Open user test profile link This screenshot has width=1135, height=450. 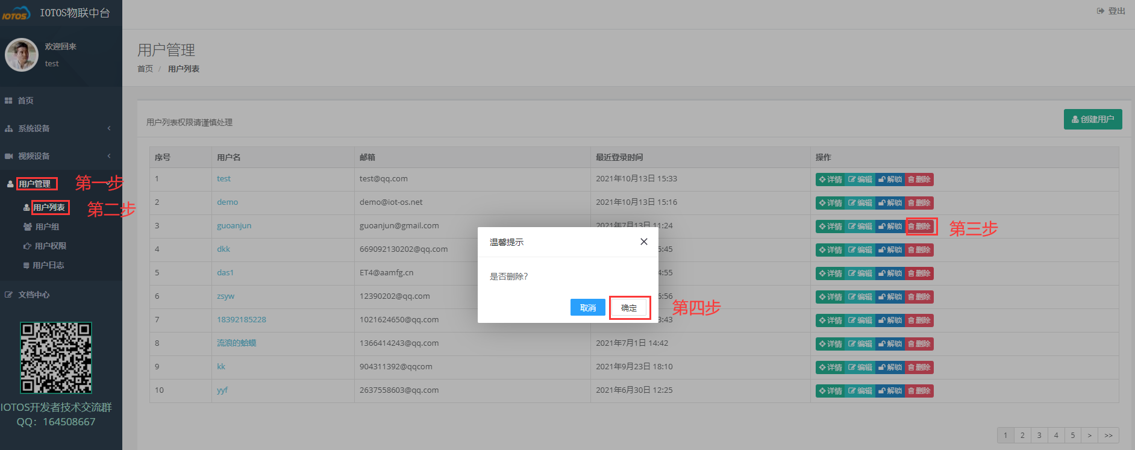click(x=224, y=179)
